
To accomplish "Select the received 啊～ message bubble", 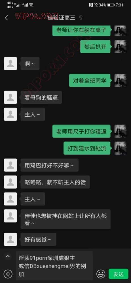I will click(30, 63).
